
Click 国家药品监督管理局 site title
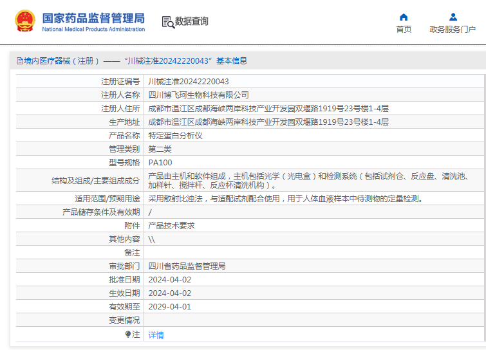pos(93,18)
